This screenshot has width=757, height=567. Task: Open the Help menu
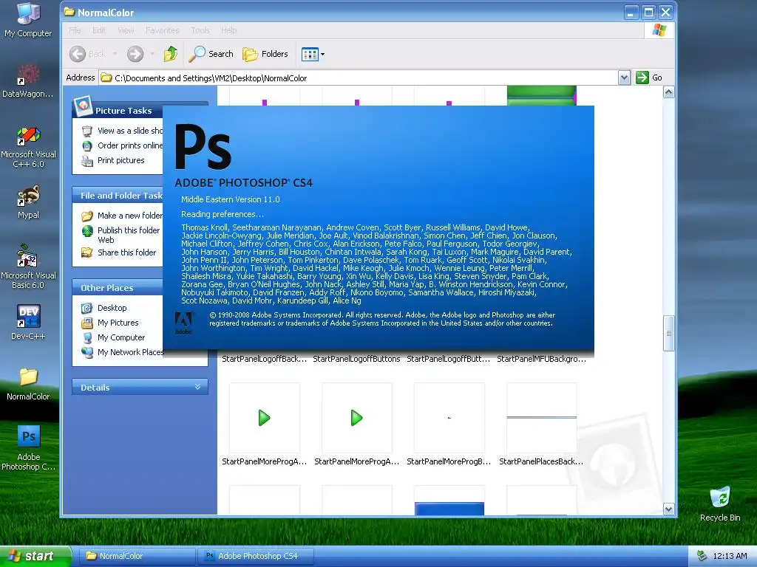coord(229,30)
